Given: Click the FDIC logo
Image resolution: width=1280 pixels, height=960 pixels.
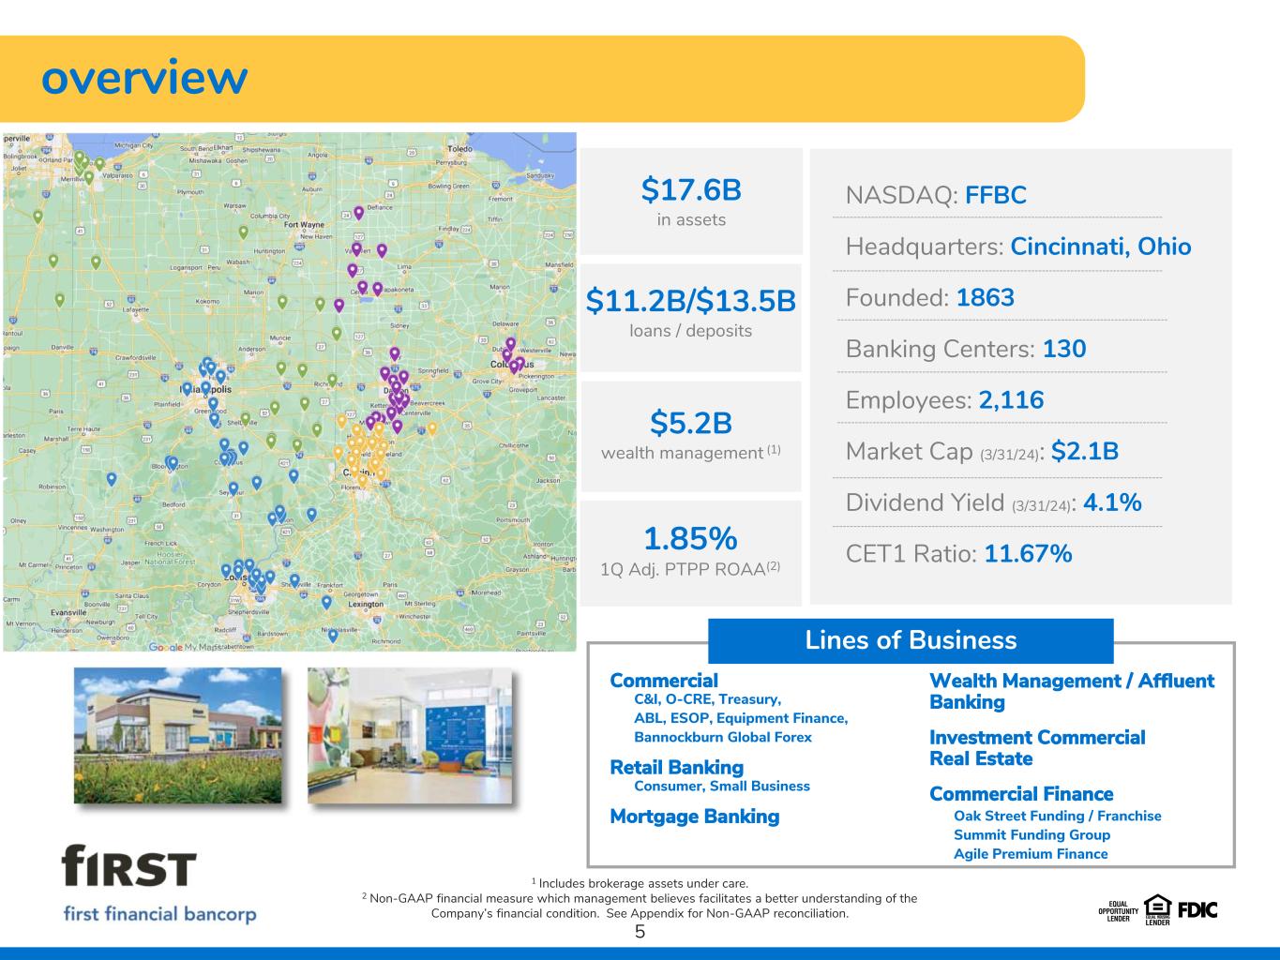Looking at the screenshot, I should [x=1197, y=909].
